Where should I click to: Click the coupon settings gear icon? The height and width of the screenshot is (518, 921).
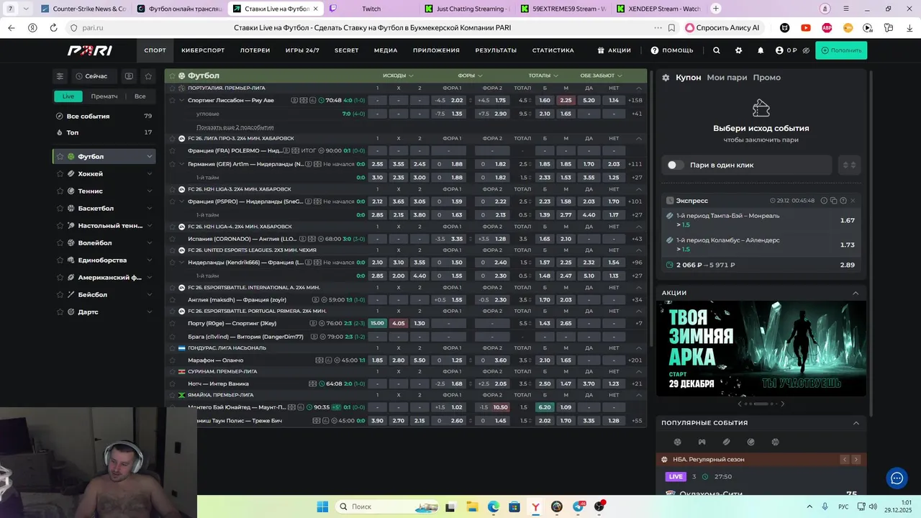(666, 77)
